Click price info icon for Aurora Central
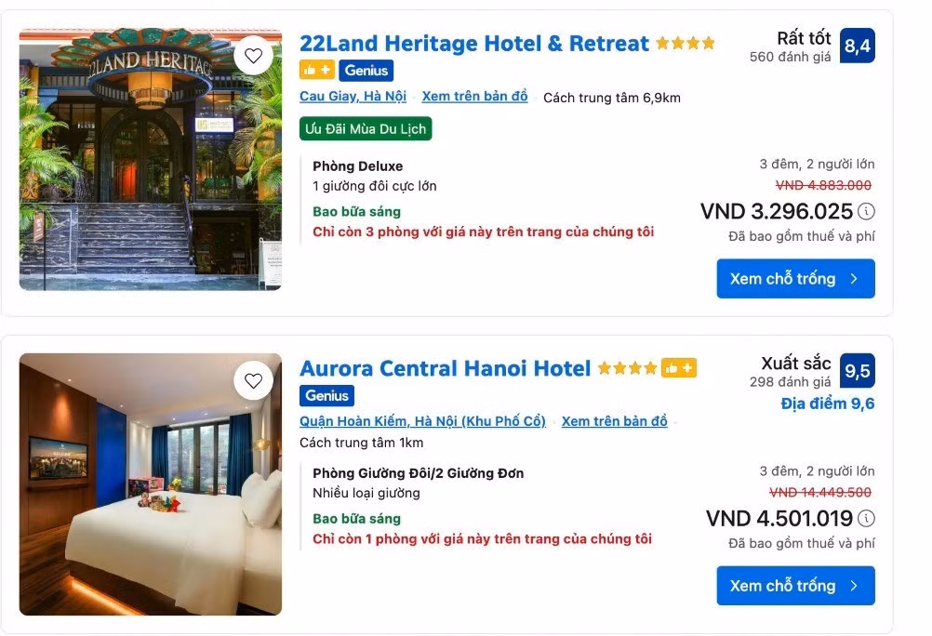Viewport: 932px width, 636px height. (866, 518)
